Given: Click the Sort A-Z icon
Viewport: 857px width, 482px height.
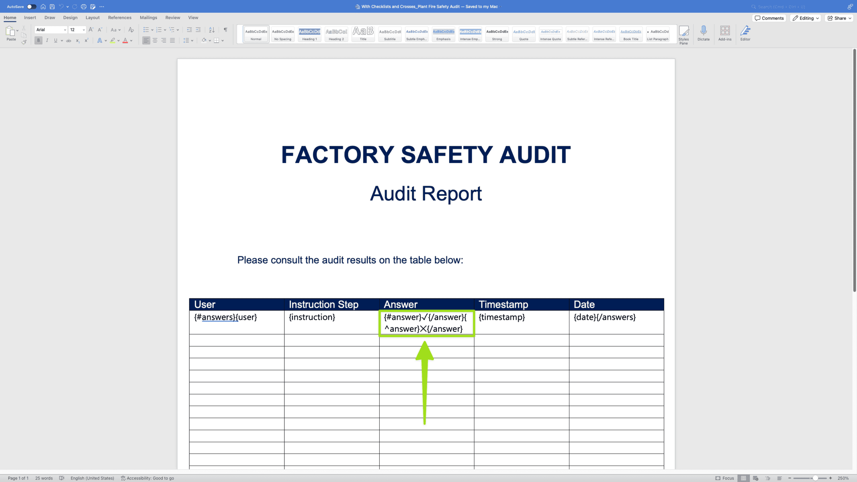Looking at the screenshot, I should 212,30.
